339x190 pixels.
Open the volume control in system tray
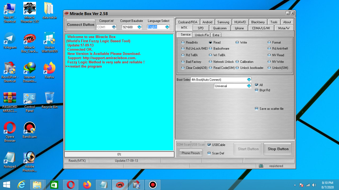pos(314,185)
